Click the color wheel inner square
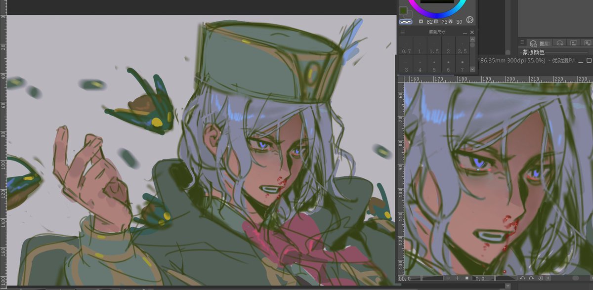The height and width of the screenshot is (290, 593). [437, 1]
